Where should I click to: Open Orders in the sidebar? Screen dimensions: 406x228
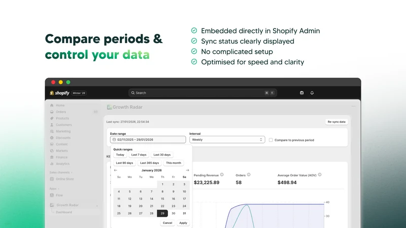tap(61, 112)
